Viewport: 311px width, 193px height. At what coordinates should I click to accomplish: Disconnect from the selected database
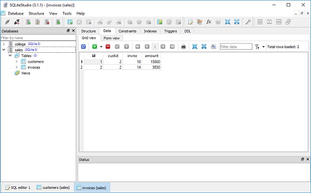pyautogui.click(x=17, y=22)
